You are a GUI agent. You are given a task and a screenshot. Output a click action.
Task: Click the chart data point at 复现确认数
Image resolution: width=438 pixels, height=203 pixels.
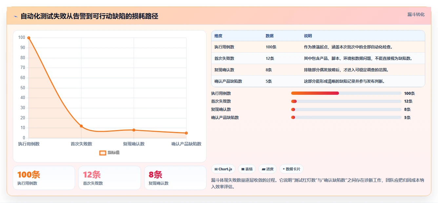click(134, 130)
